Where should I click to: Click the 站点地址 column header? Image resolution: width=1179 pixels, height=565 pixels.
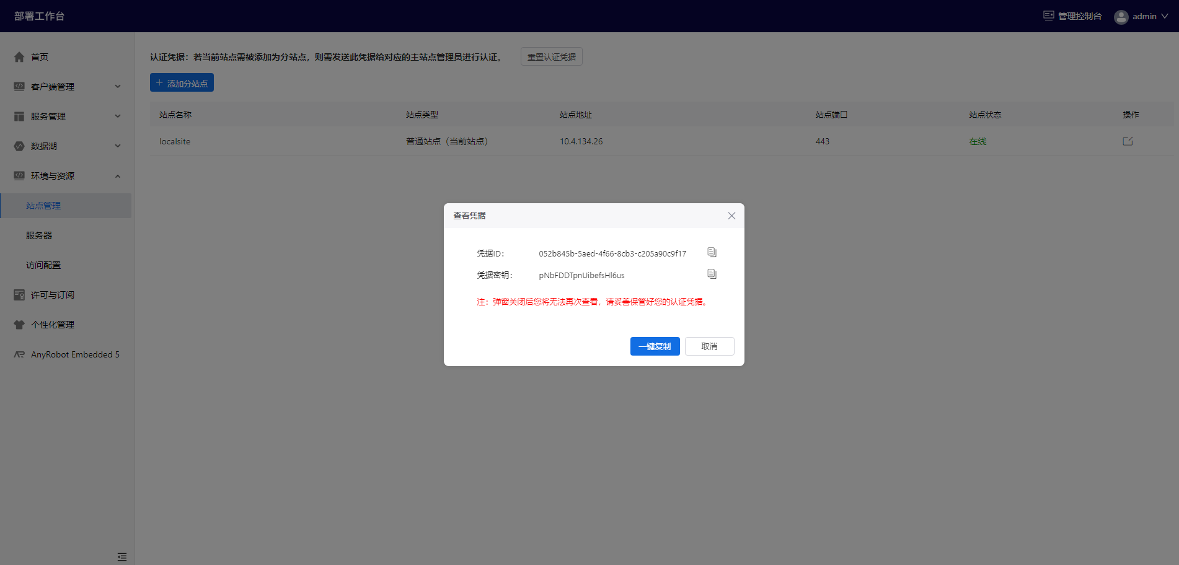tap(576, 115)
